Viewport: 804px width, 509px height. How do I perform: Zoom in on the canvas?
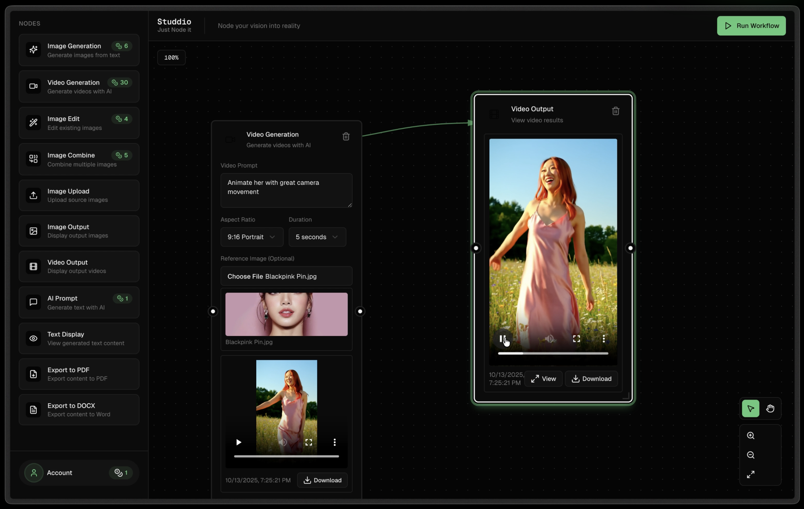(750, 435)
